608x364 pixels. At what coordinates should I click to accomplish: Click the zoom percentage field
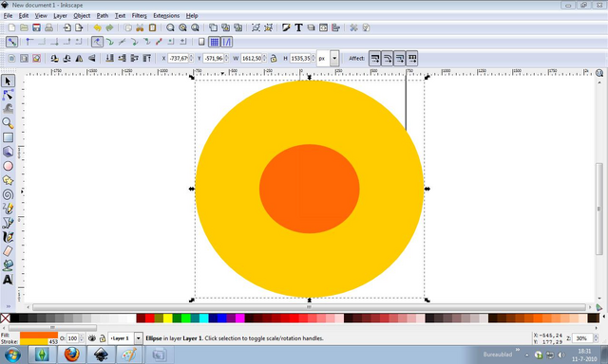point(582,338)
